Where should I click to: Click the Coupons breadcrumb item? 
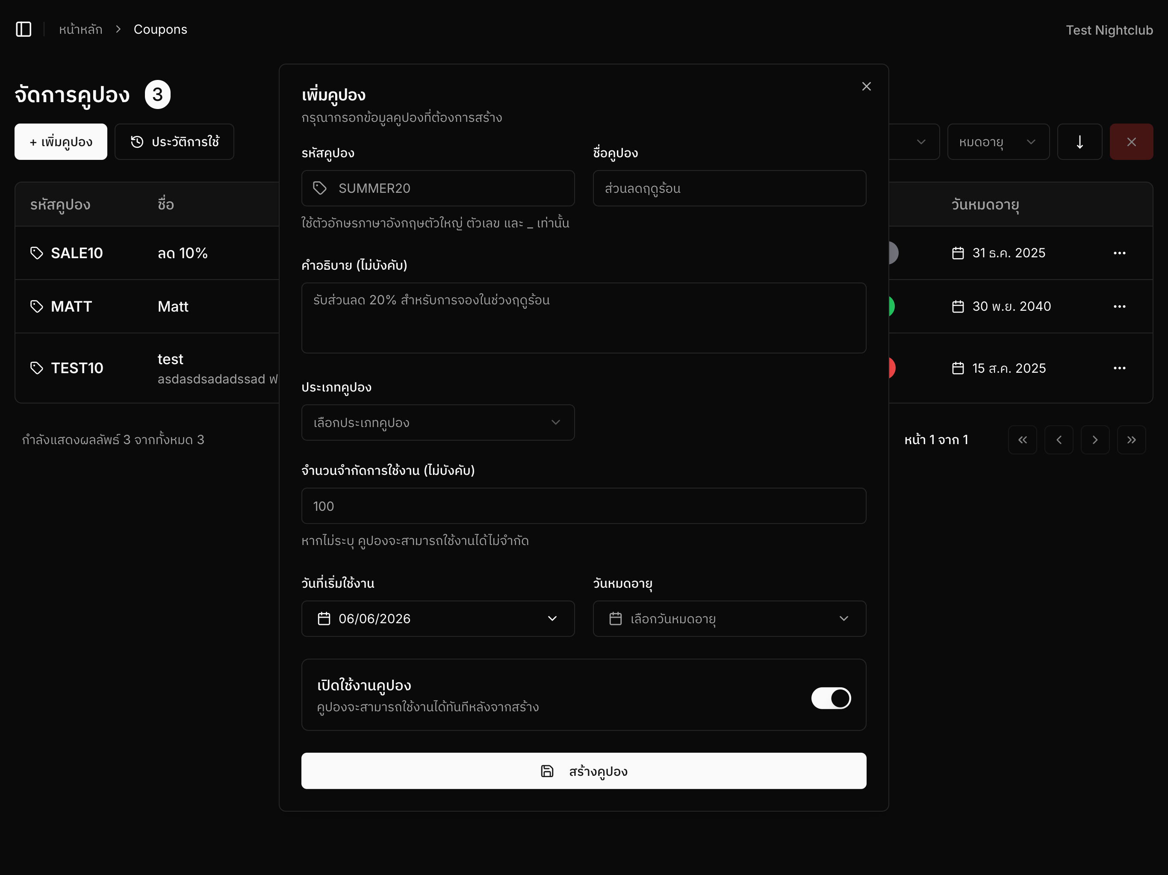click(x=160, y=29)
